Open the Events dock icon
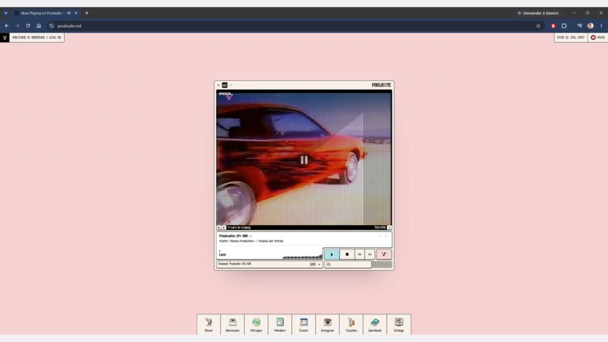608x342 pixels. point(303,325)
